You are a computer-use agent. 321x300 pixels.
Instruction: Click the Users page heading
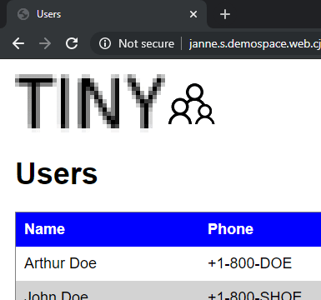click(x=57, y=173)
